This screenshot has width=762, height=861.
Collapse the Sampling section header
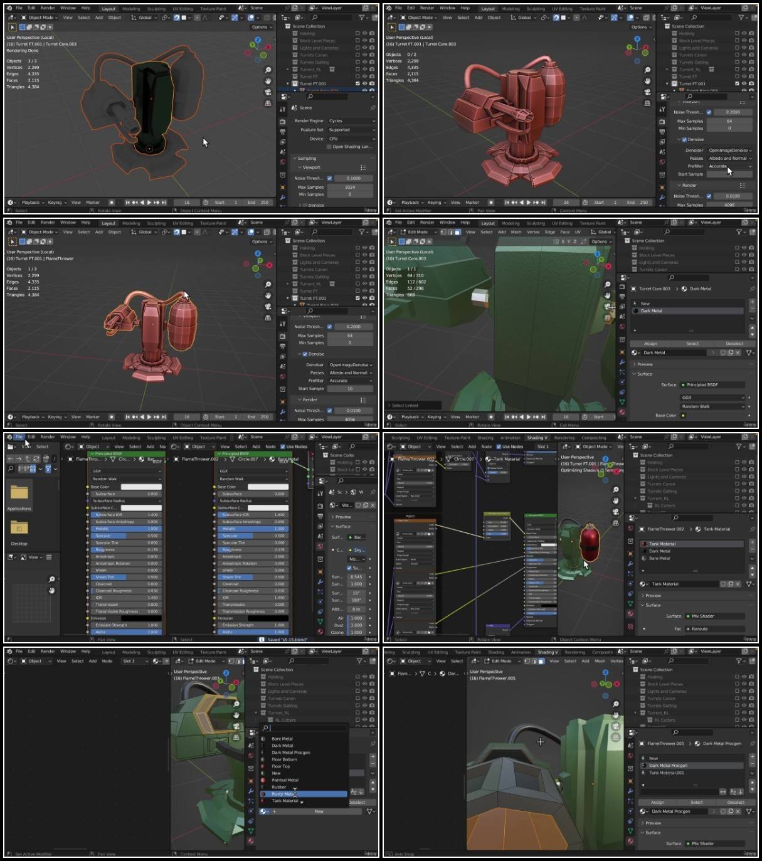coord(307,159)
